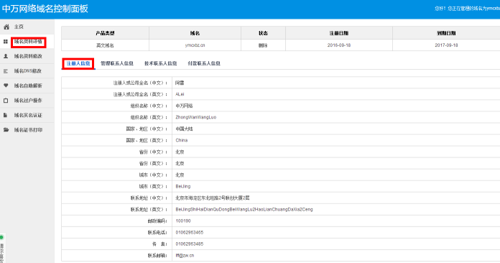The image size is (500, 263).
Task: Click the person icon for 域名资料修改
Action: point(6,56)
